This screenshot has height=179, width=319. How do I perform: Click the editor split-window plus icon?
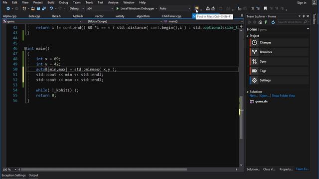(241, 26)
